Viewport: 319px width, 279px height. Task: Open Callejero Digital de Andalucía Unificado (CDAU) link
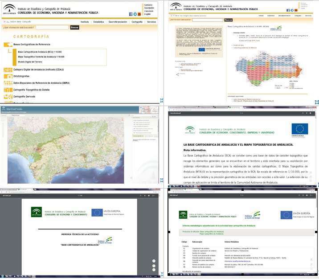[38, 70]
